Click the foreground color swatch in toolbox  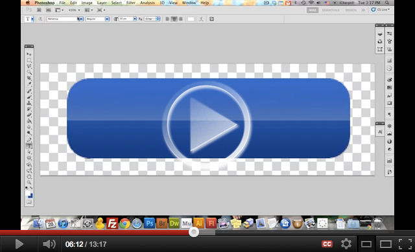(x=28, y=194)
